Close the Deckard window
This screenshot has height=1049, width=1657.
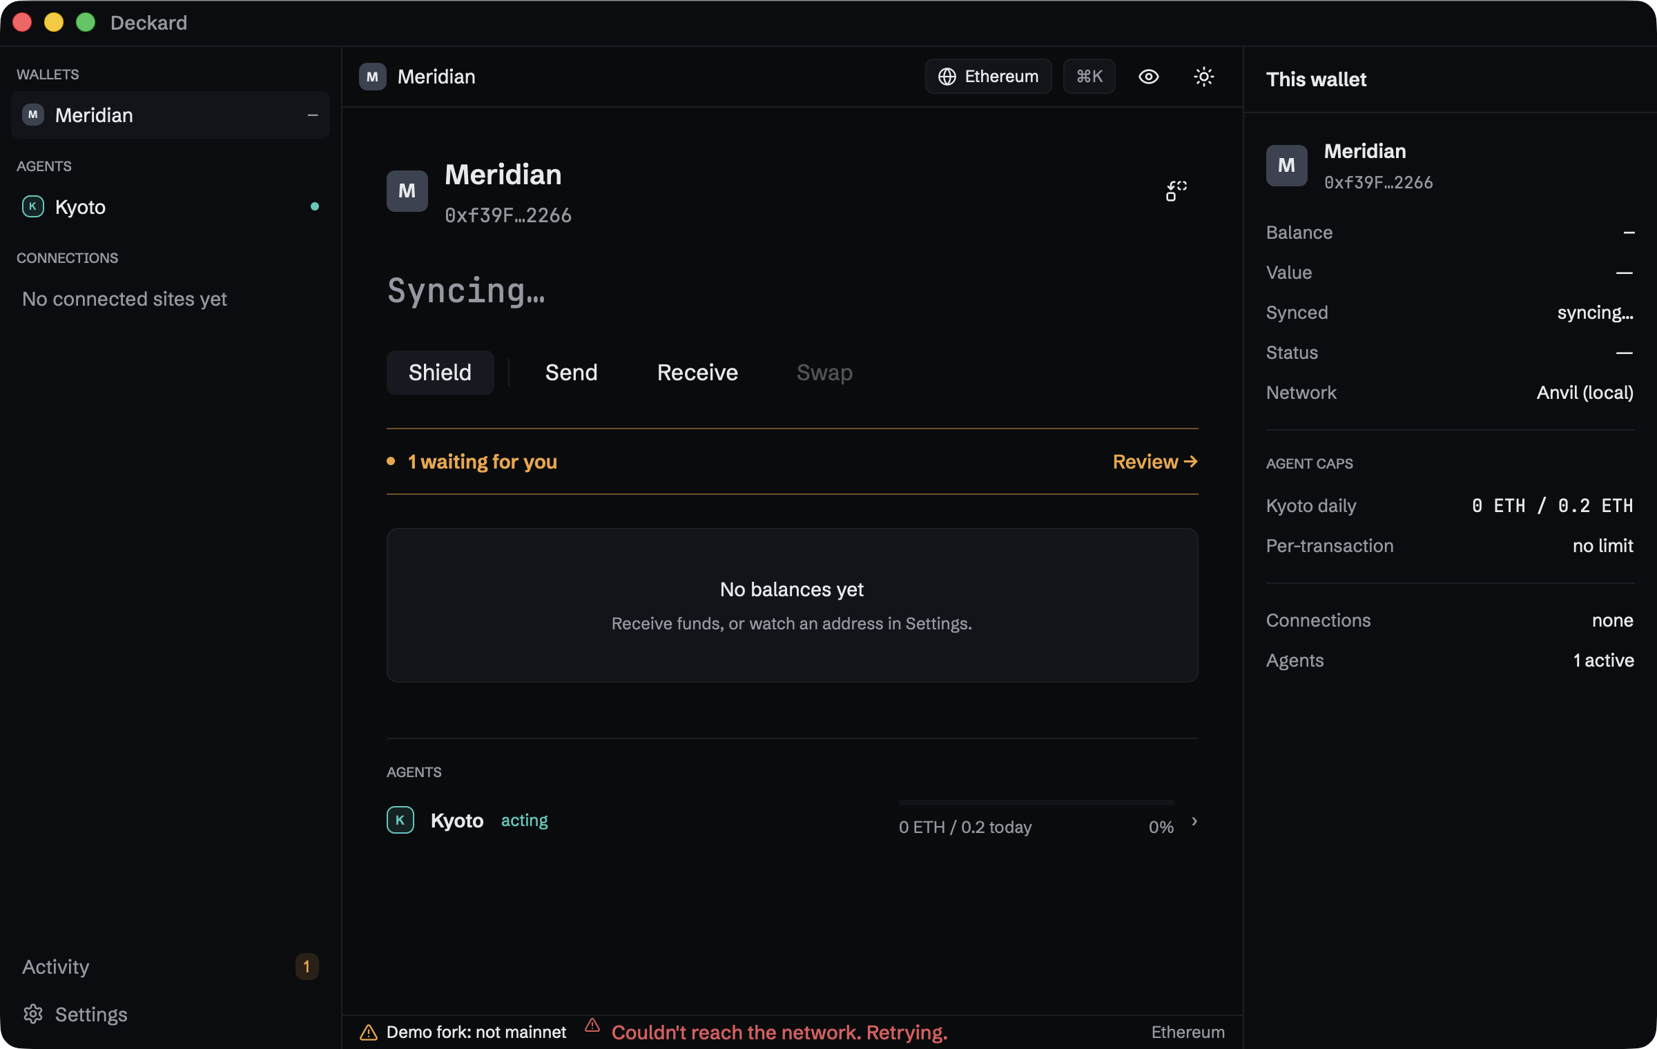[23, 23]
